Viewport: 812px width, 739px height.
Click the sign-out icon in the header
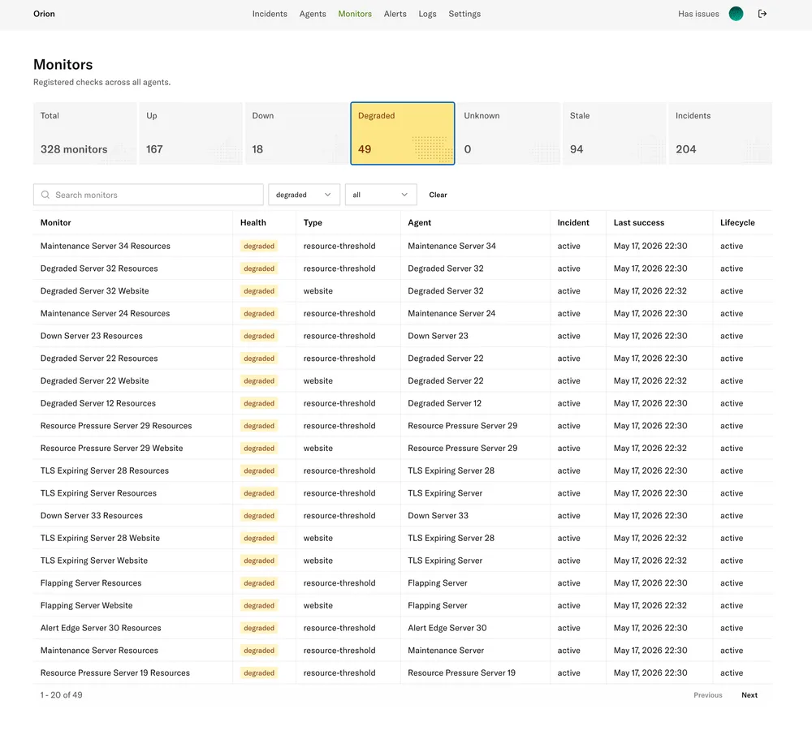762,14
